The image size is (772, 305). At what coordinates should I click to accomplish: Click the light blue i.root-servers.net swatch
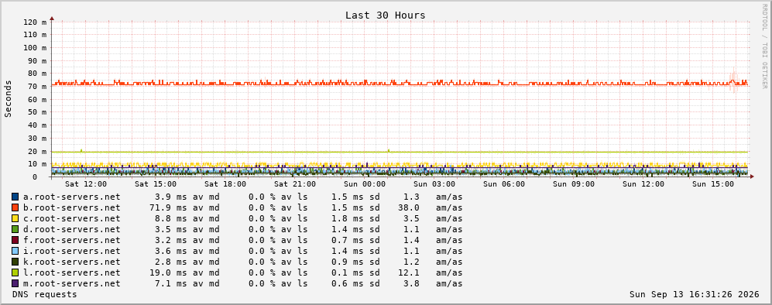click(15, 251)
